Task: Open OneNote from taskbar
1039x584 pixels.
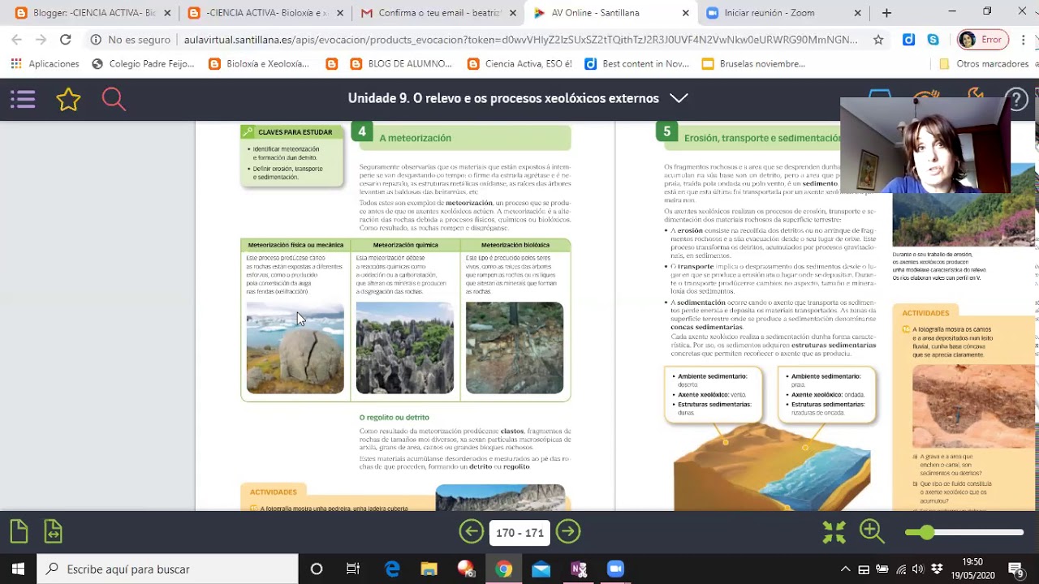Action: click(579, 569)
